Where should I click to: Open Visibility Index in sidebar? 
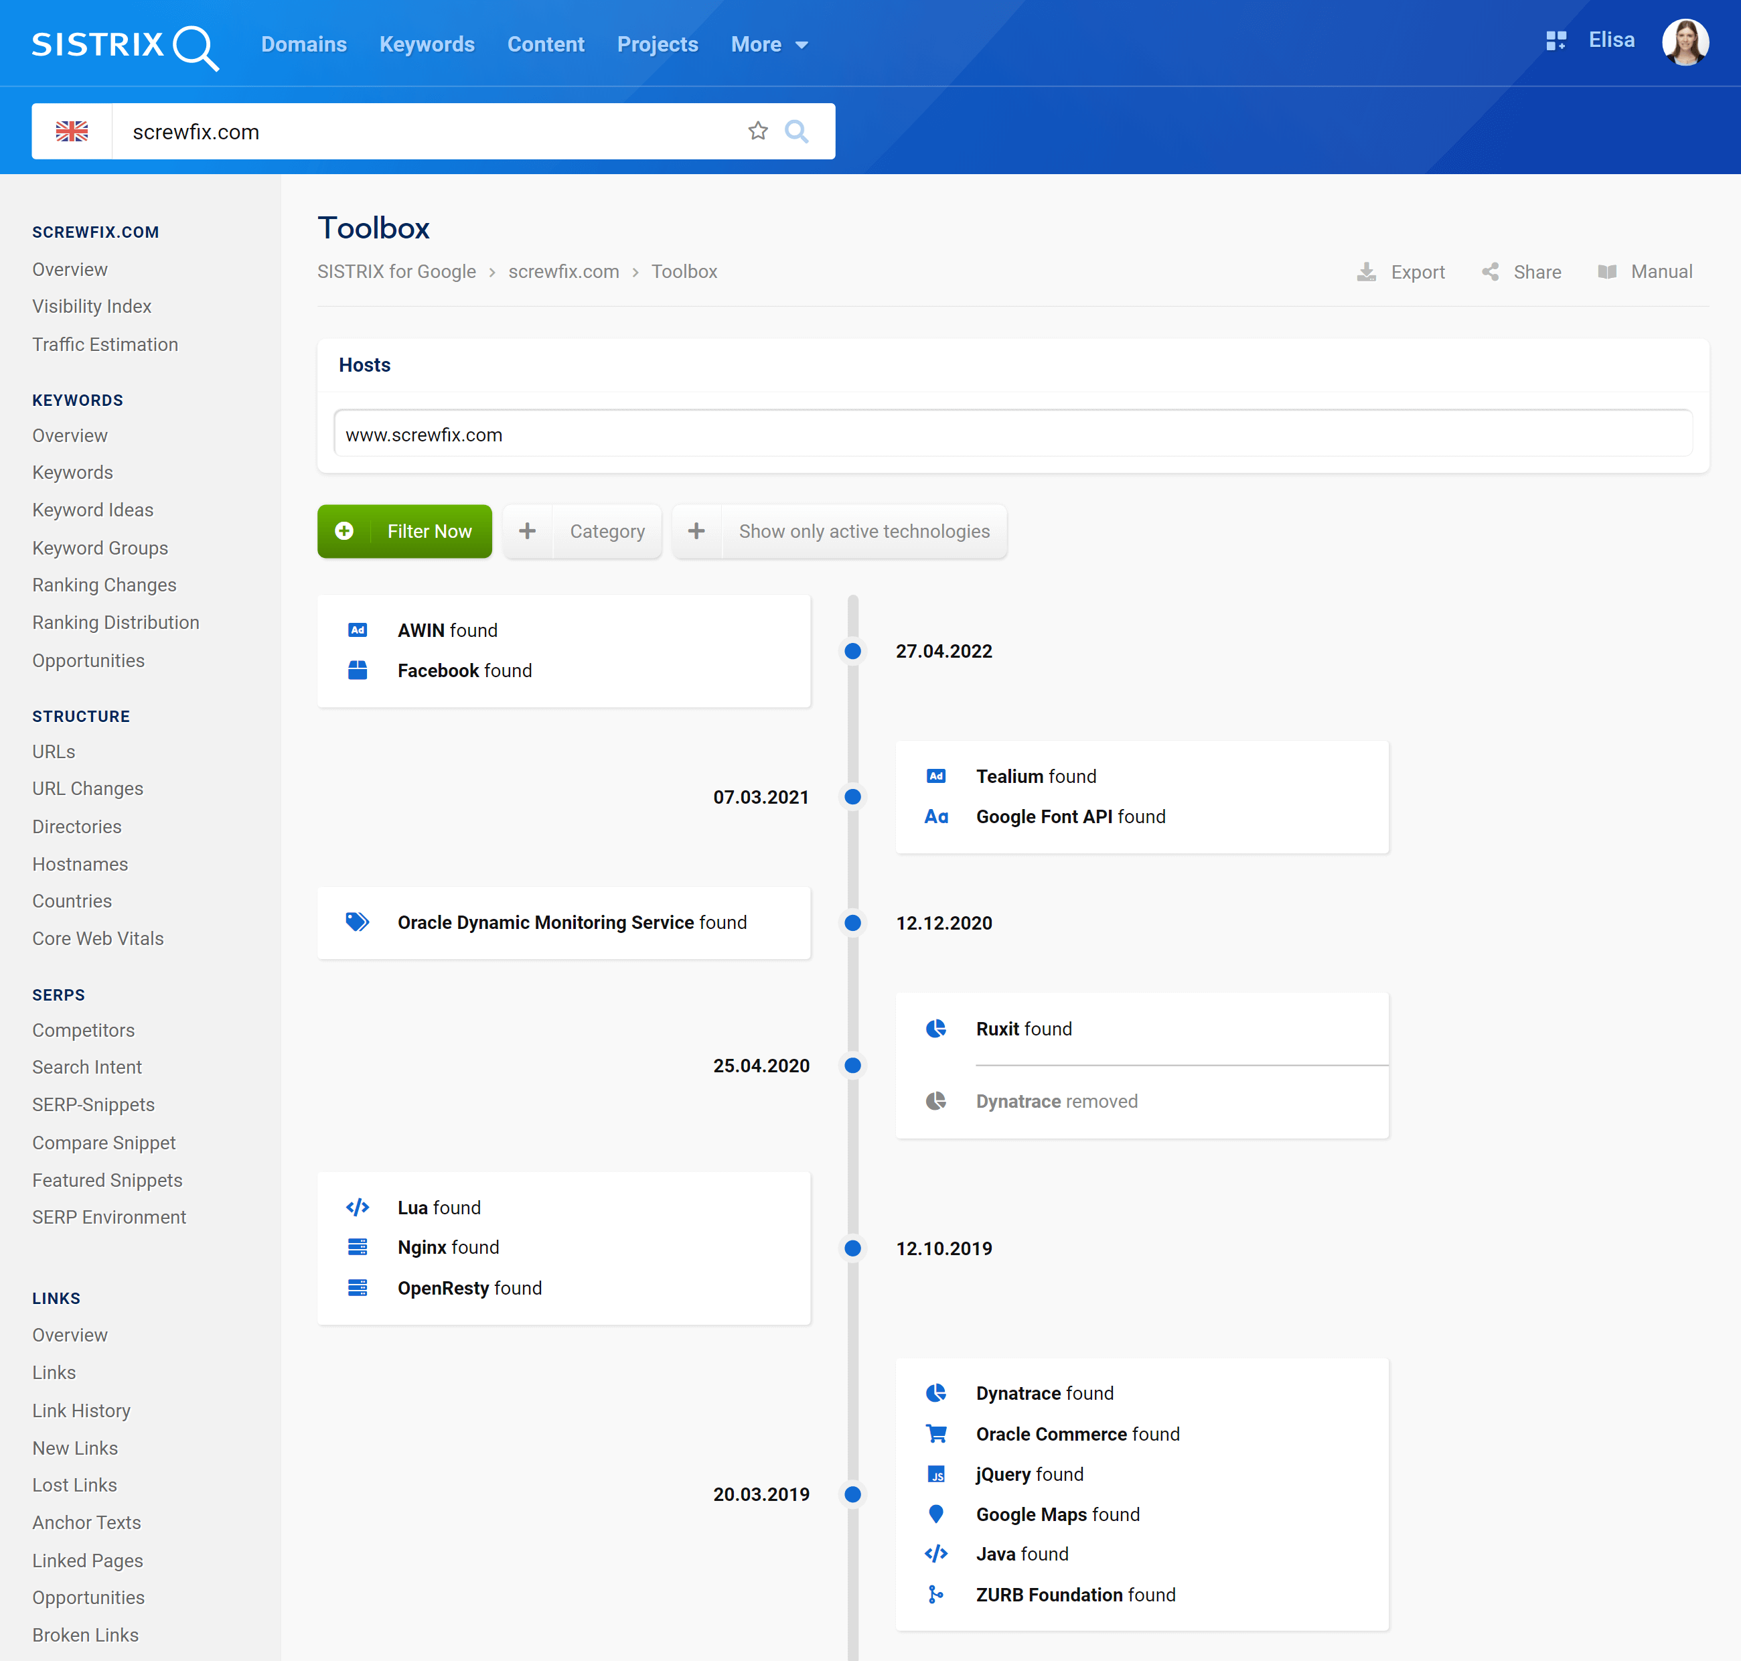coord(92,306)
